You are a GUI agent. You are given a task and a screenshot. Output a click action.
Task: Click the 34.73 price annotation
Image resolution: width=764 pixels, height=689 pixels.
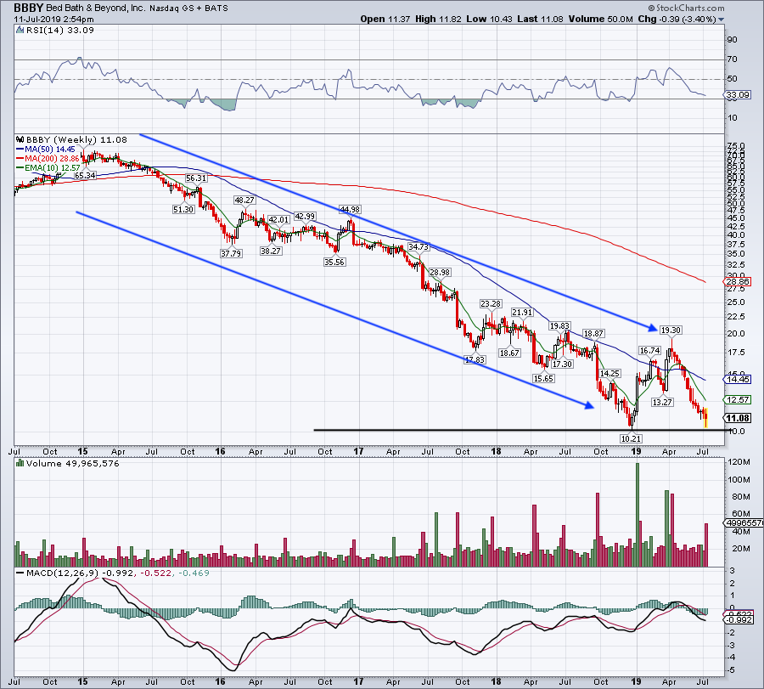pyautogui.click(x=419, y=246)
